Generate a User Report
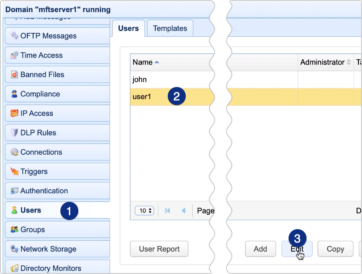The width and height of the screenshot is (362, 274). pos(159,248)
